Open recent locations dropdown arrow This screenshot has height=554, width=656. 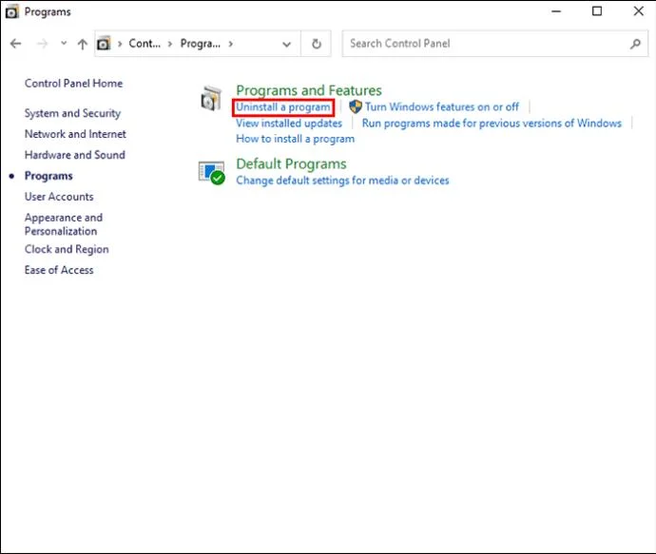64,43
